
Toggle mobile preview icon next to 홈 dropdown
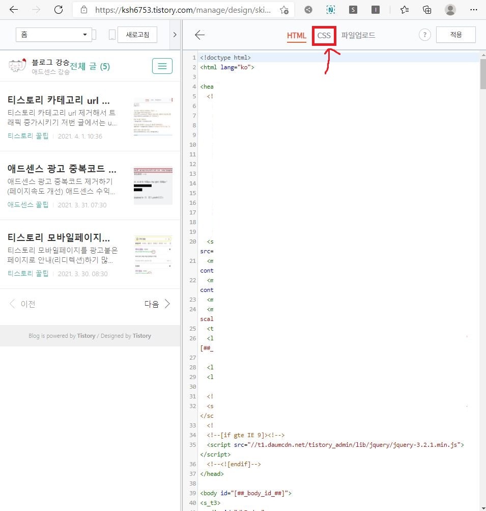111,34
